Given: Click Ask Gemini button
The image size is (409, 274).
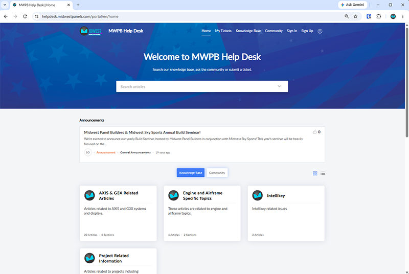Looking at the screenshot, I should click(353, 5).
